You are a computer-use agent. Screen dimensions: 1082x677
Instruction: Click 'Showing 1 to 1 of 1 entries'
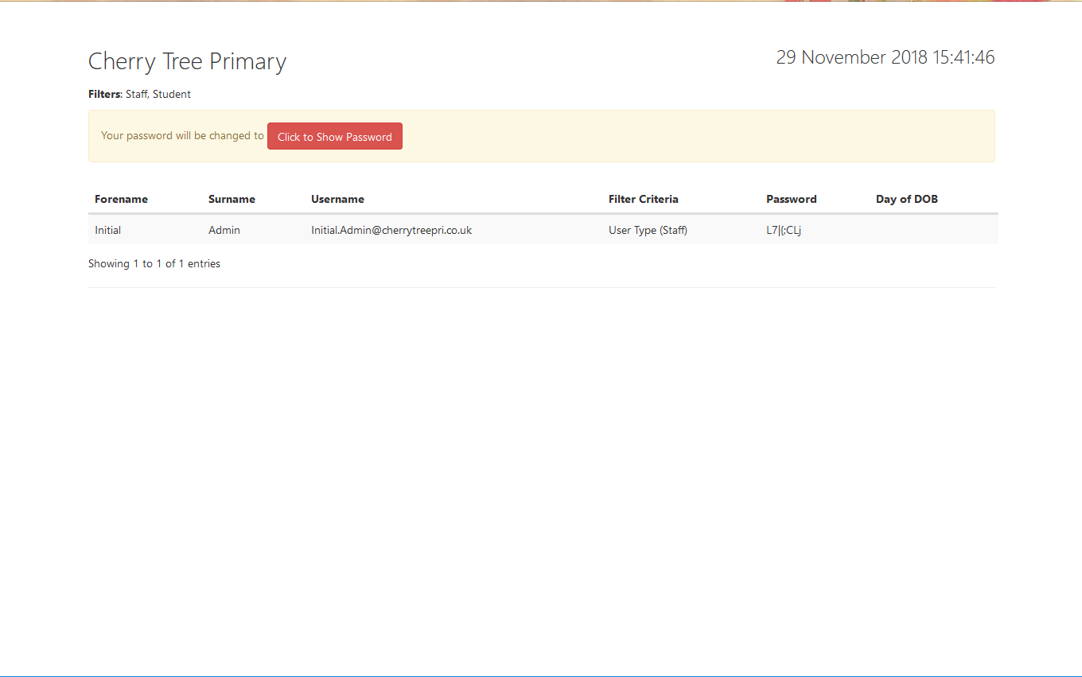[154, 263]
